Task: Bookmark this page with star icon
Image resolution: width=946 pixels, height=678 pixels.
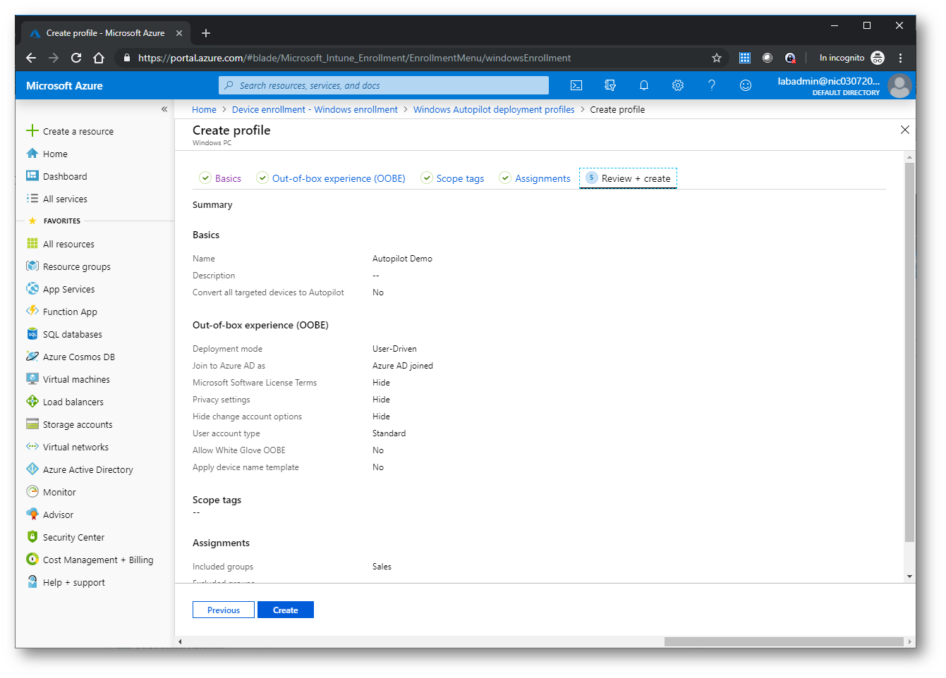Action: tap(717, 58)
